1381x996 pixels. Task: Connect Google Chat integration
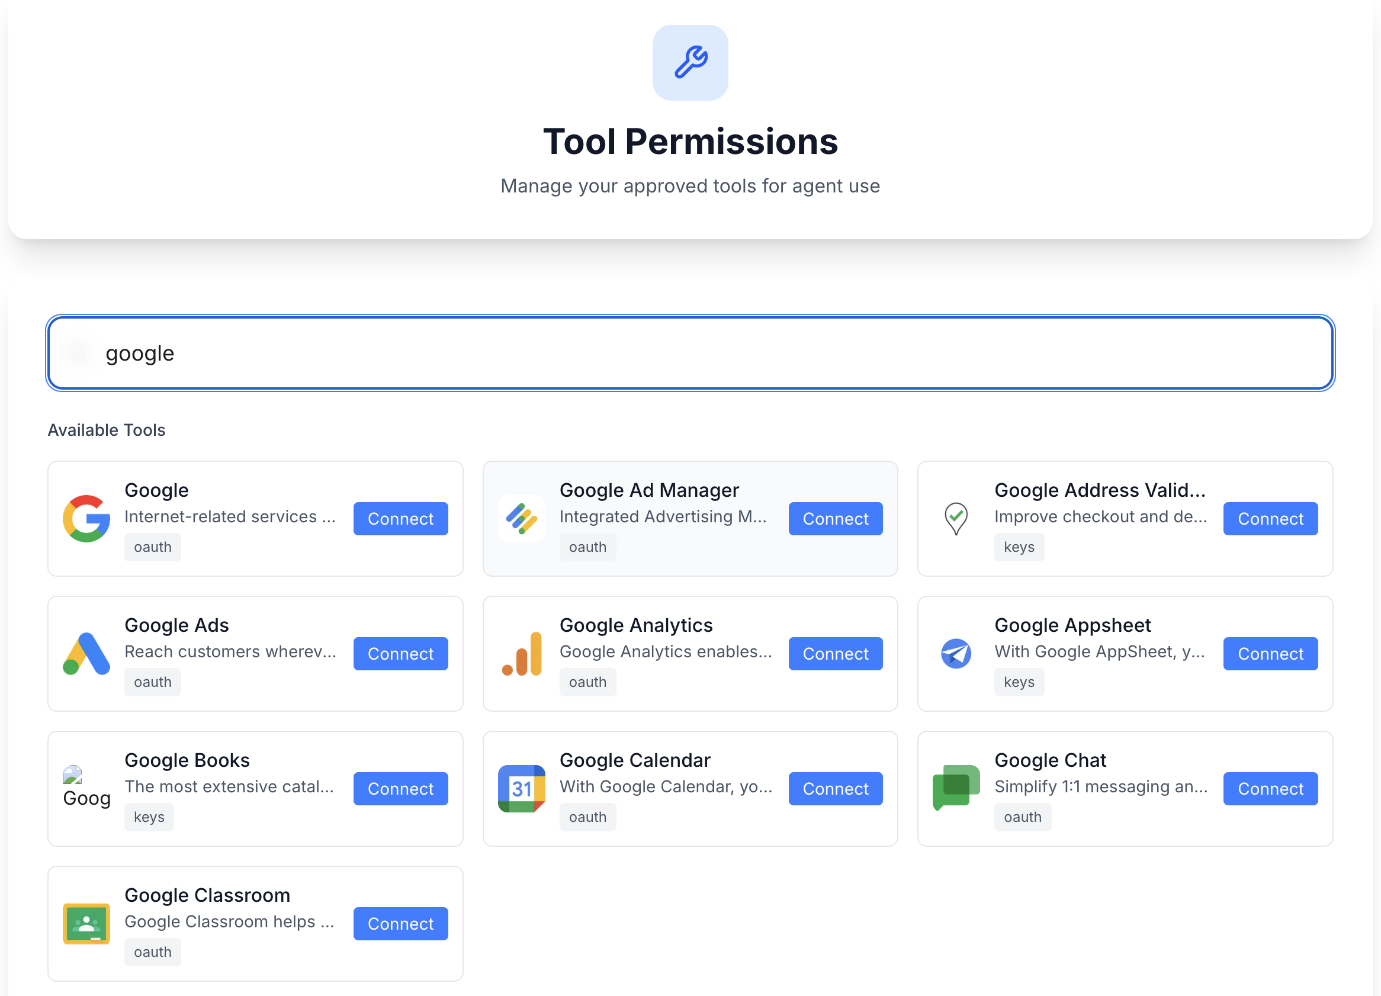pos(1270,789)
